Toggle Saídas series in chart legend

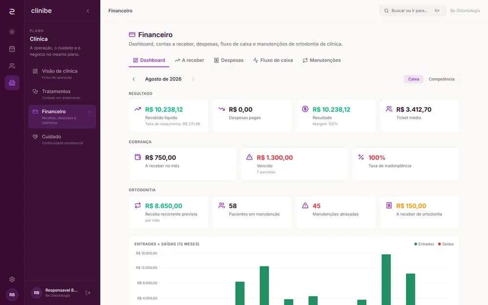446,244
